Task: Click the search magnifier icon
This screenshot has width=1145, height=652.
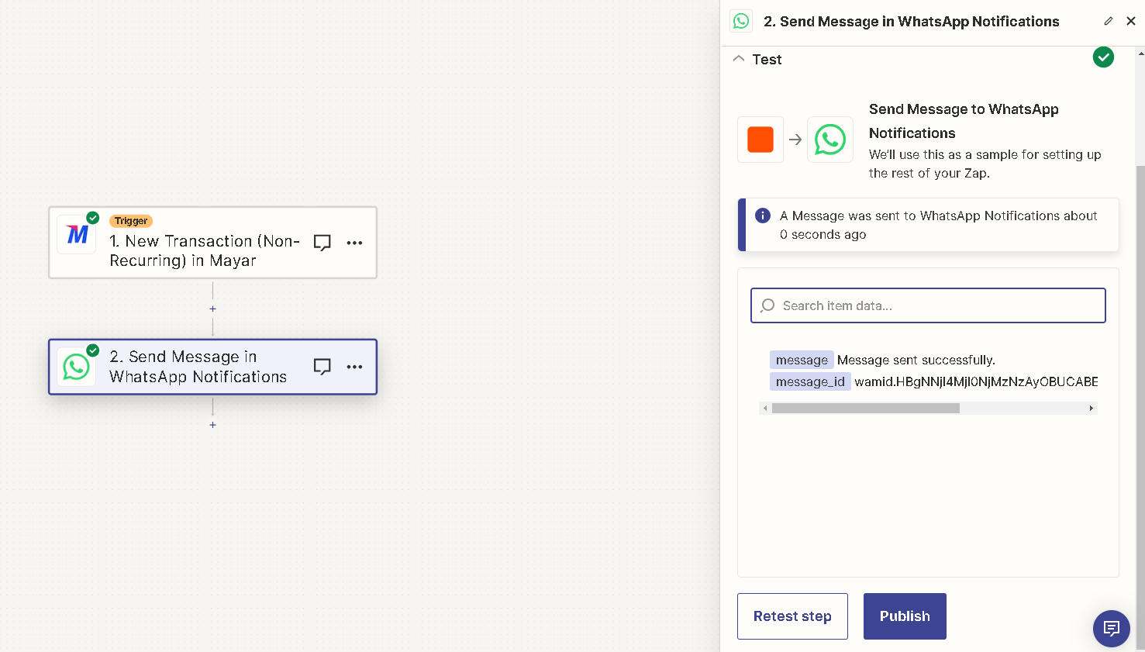Action: click(767, 305)
